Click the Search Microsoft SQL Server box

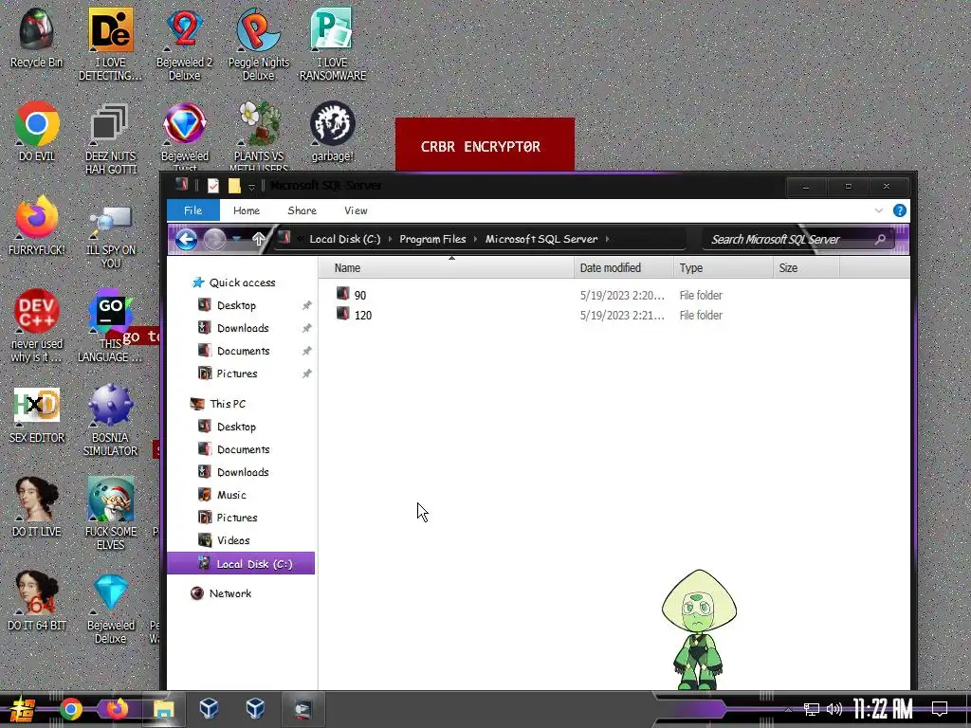(x=798, y=240)
